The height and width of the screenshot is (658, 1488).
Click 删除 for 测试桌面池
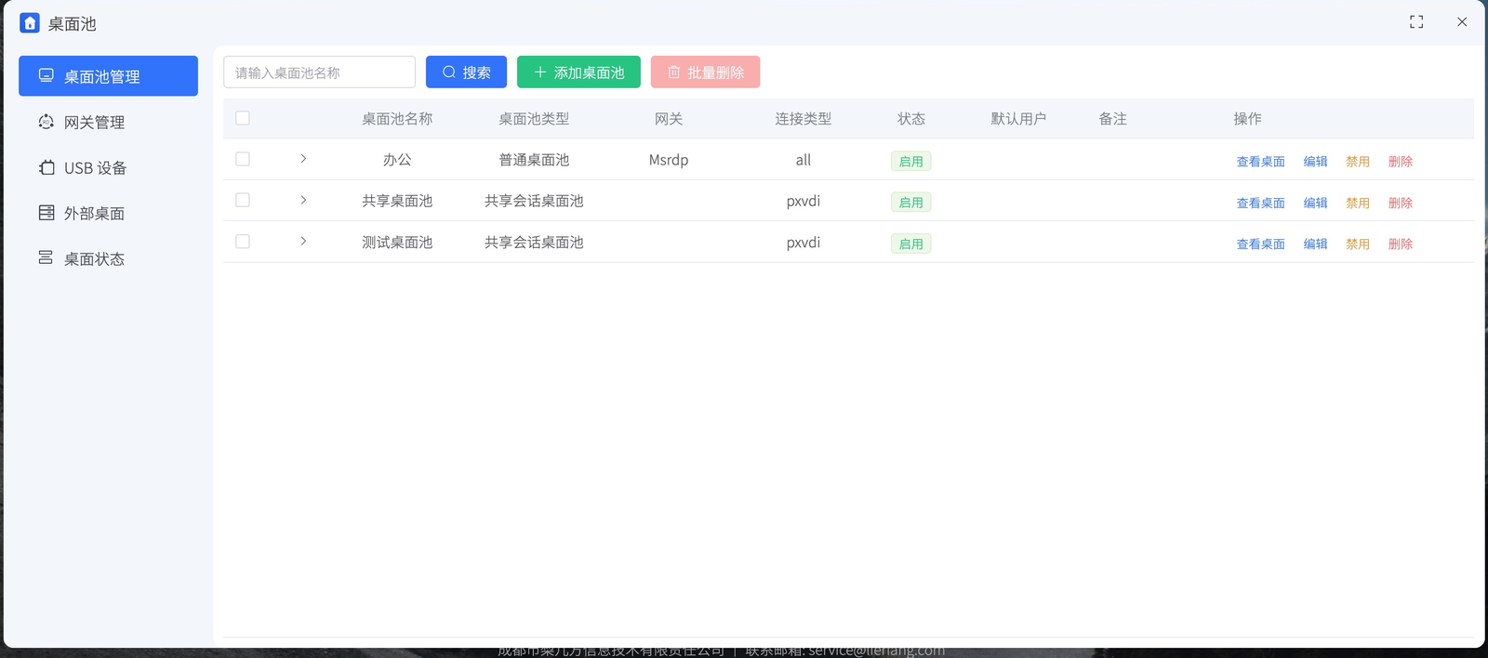tap(1401, 244)
